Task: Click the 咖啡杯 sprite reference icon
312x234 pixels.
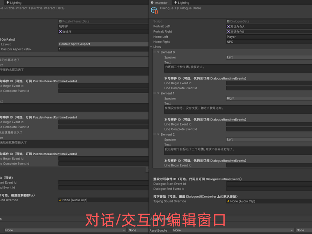Action: click(60, 32)
